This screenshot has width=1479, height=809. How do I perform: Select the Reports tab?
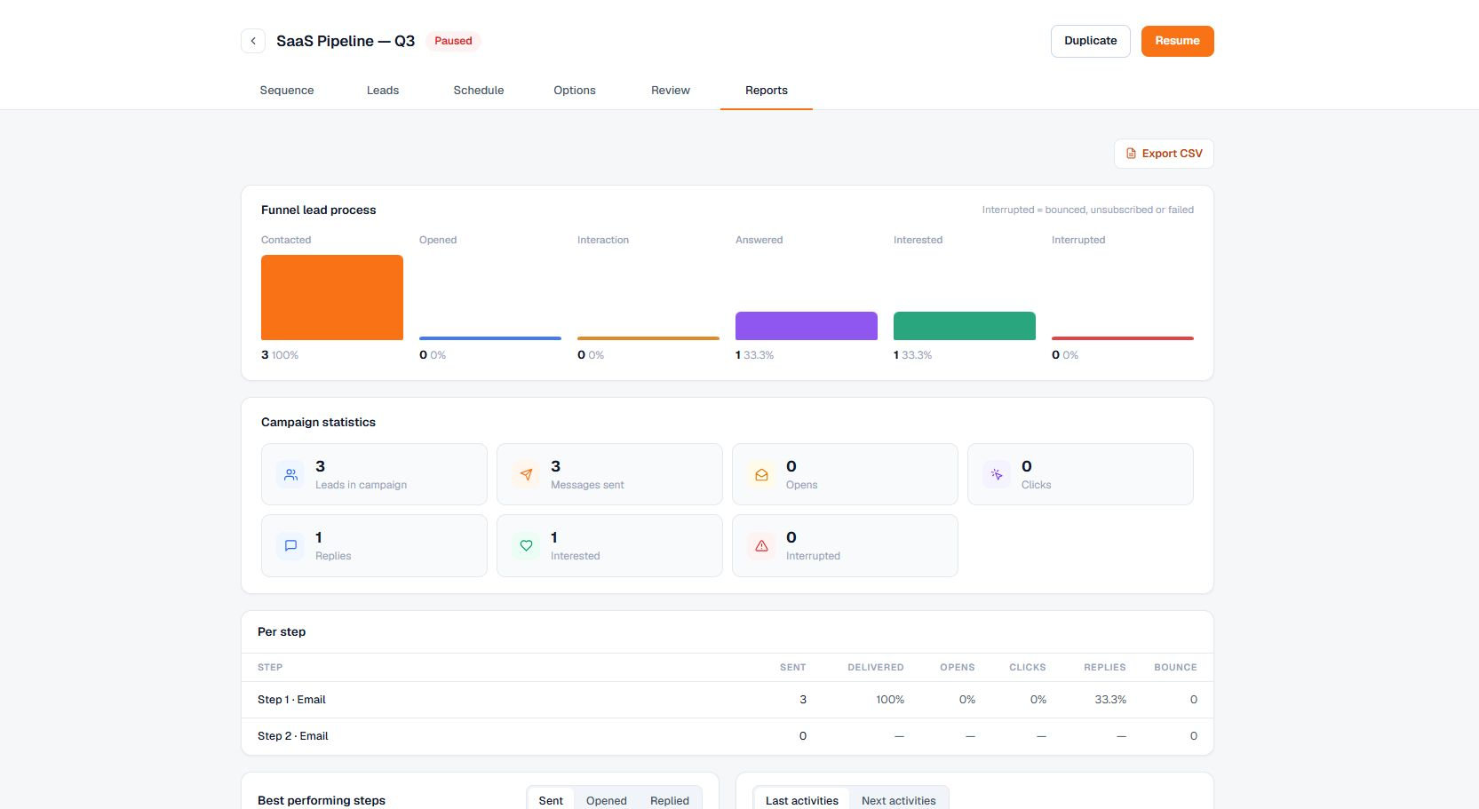[767, 91]
